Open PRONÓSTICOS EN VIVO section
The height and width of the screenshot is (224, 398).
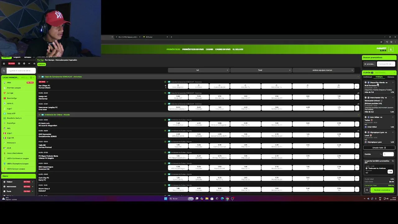193,49
